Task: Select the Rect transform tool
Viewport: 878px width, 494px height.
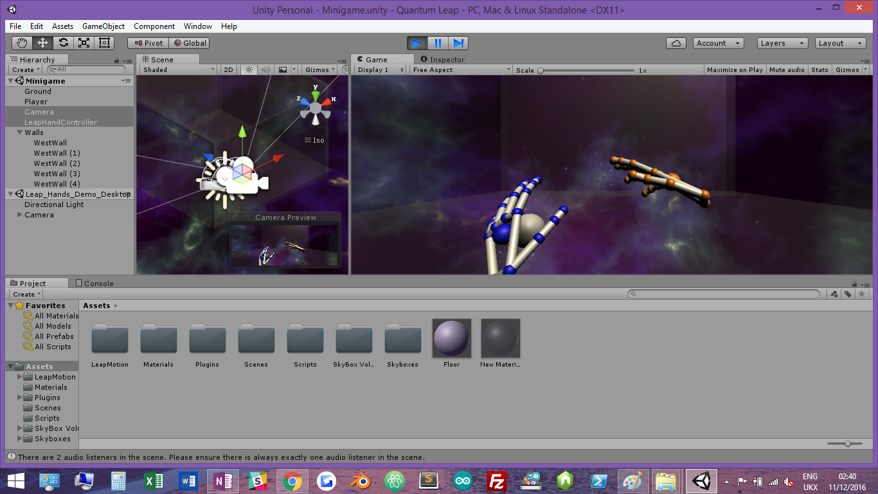Action: (x=104, y=43)
